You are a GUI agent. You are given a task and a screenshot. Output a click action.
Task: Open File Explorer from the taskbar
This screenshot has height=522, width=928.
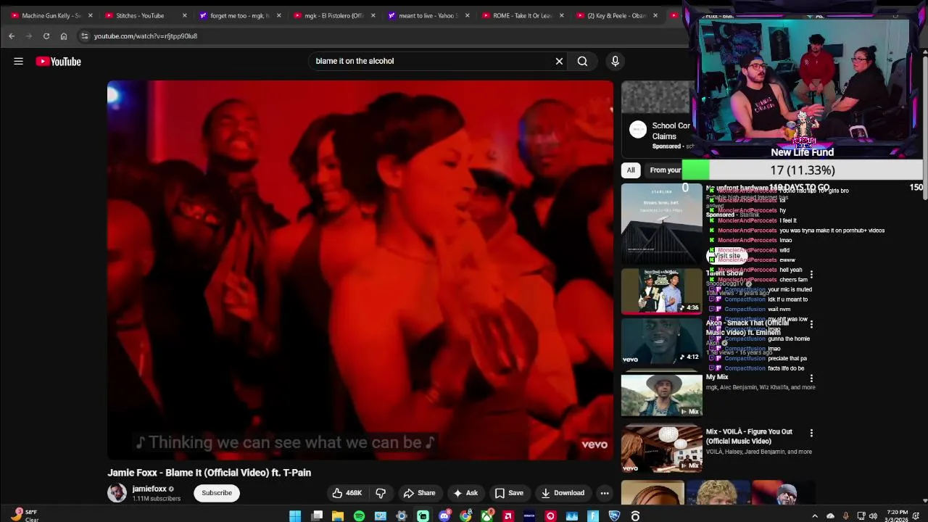pyautogui.click(x=338, y=516)
